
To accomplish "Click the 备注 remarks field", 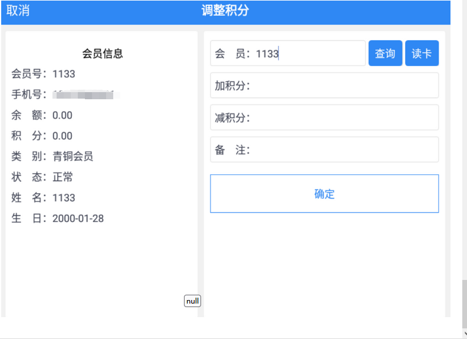I will click(x=324, y=149).
